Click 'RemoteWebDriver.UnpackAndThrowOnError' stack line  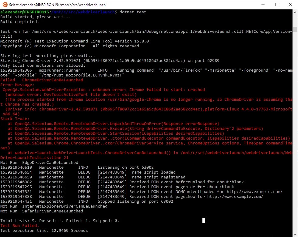114,124
